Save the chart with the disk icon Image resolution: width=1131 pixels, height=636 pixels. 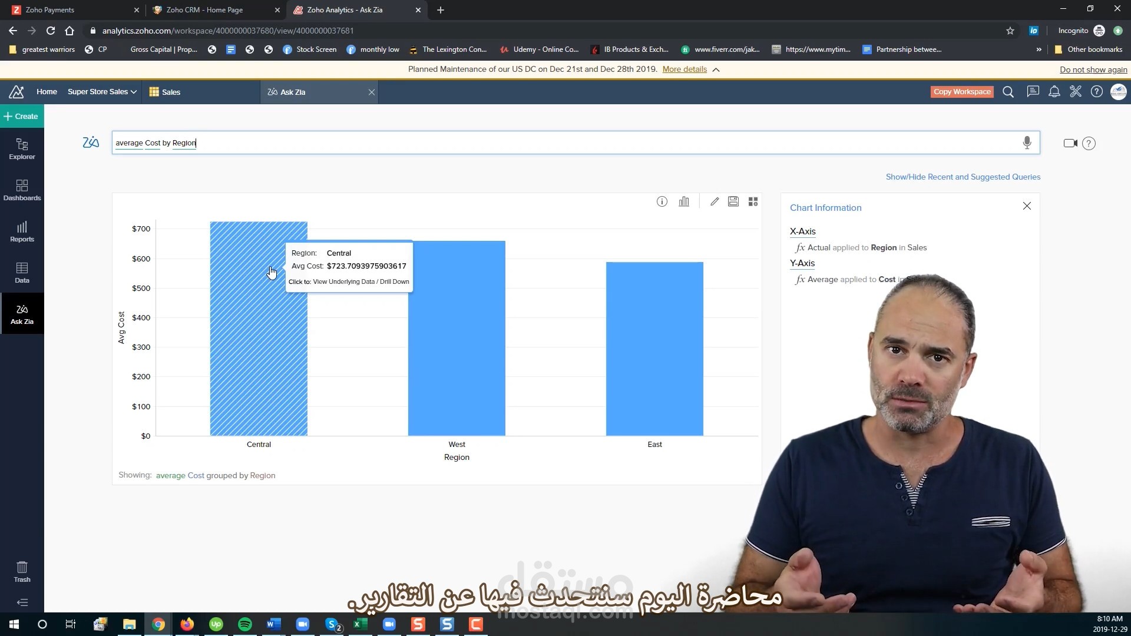coord(733,201)
